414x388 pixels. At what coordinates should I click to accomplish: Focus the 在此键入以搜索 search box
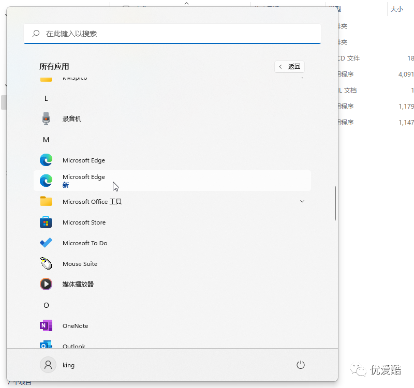(172, 34)
